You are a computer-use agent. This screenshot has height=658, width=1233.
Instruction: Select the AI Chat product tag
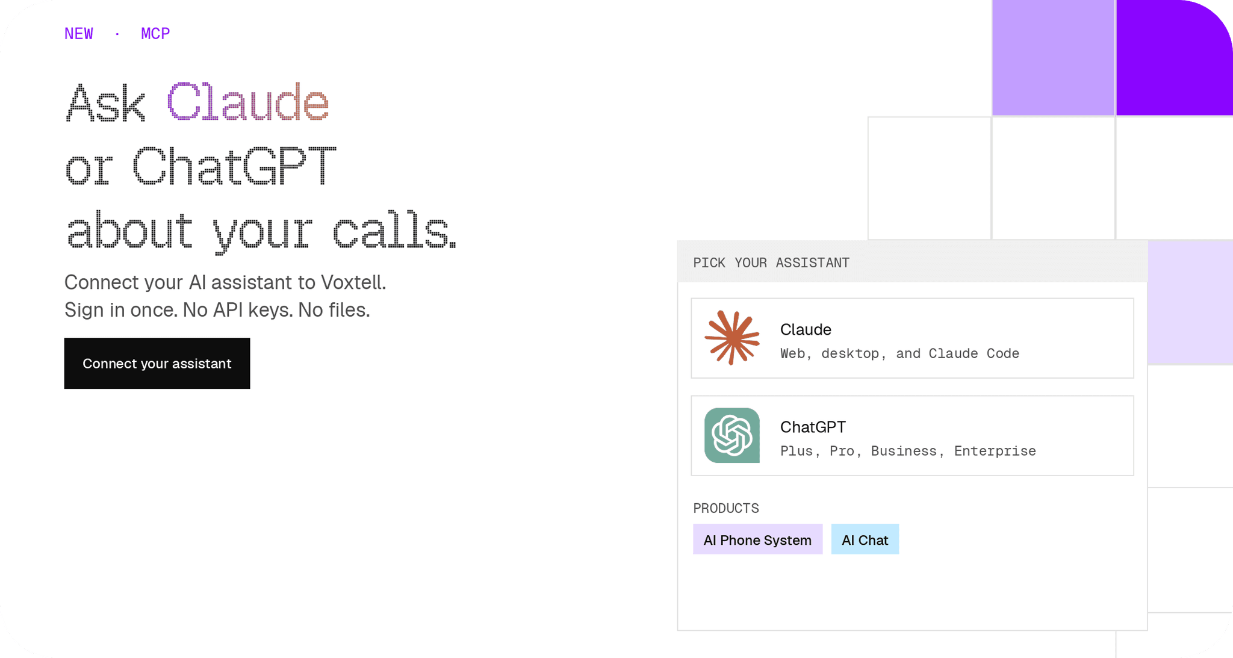[865, 539]
